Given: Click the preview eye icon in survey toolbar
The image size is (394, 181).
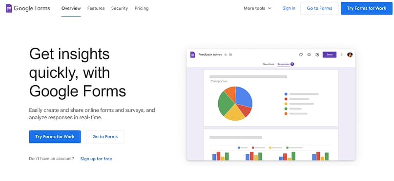Looking at the screenshot, I should (309, 54).
